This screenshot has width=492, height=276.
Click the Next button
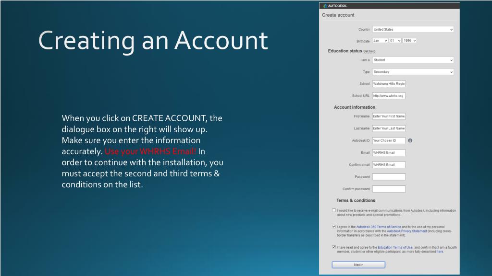tap(358, 264)
